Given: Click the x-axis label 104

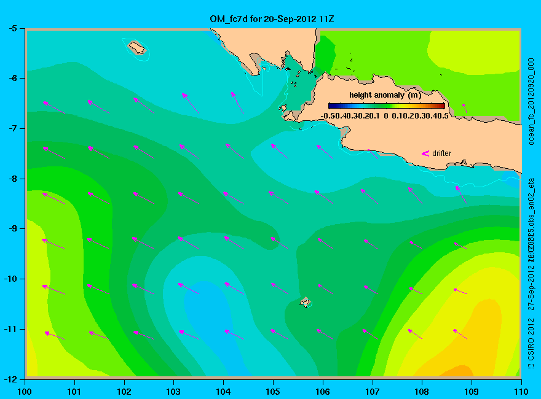Looking at the screenshot, I should click(x=223, y=392).
